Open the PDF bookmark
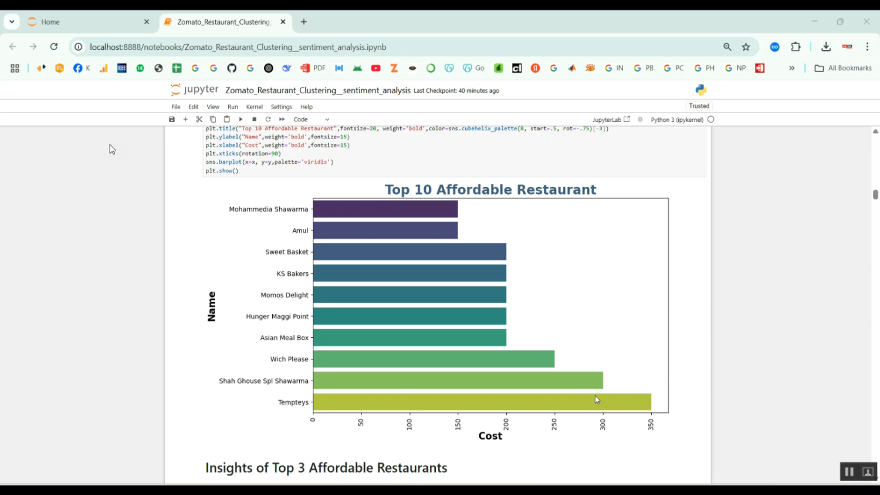This screenshot has width=880, height=495. click(x=313, y=69)
